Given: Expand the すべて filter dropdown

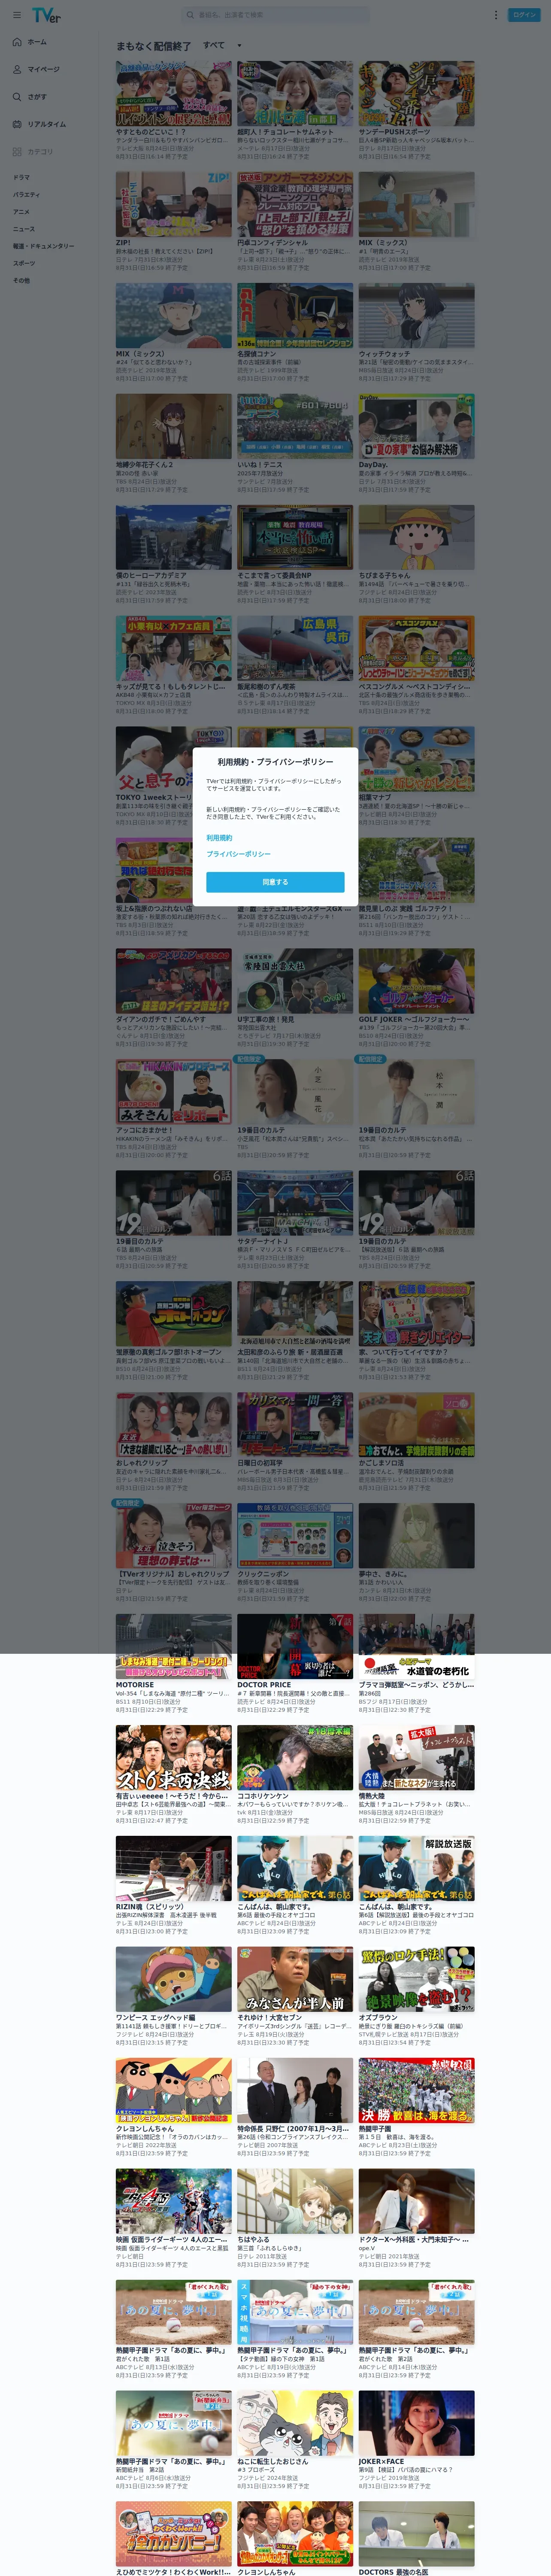Looking at the screenshot, I should (x=222, y=45).
